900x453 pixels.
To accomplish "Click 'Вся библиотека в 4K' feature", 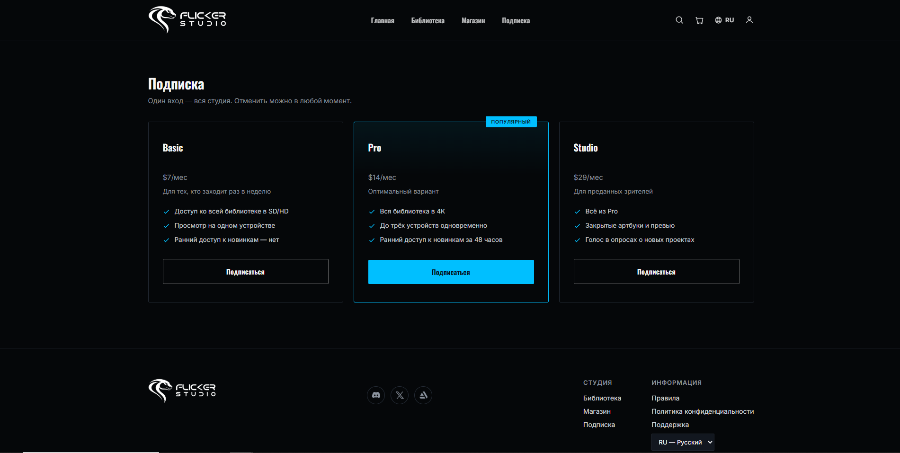I will pyautogui.click(x=412, y=212).
